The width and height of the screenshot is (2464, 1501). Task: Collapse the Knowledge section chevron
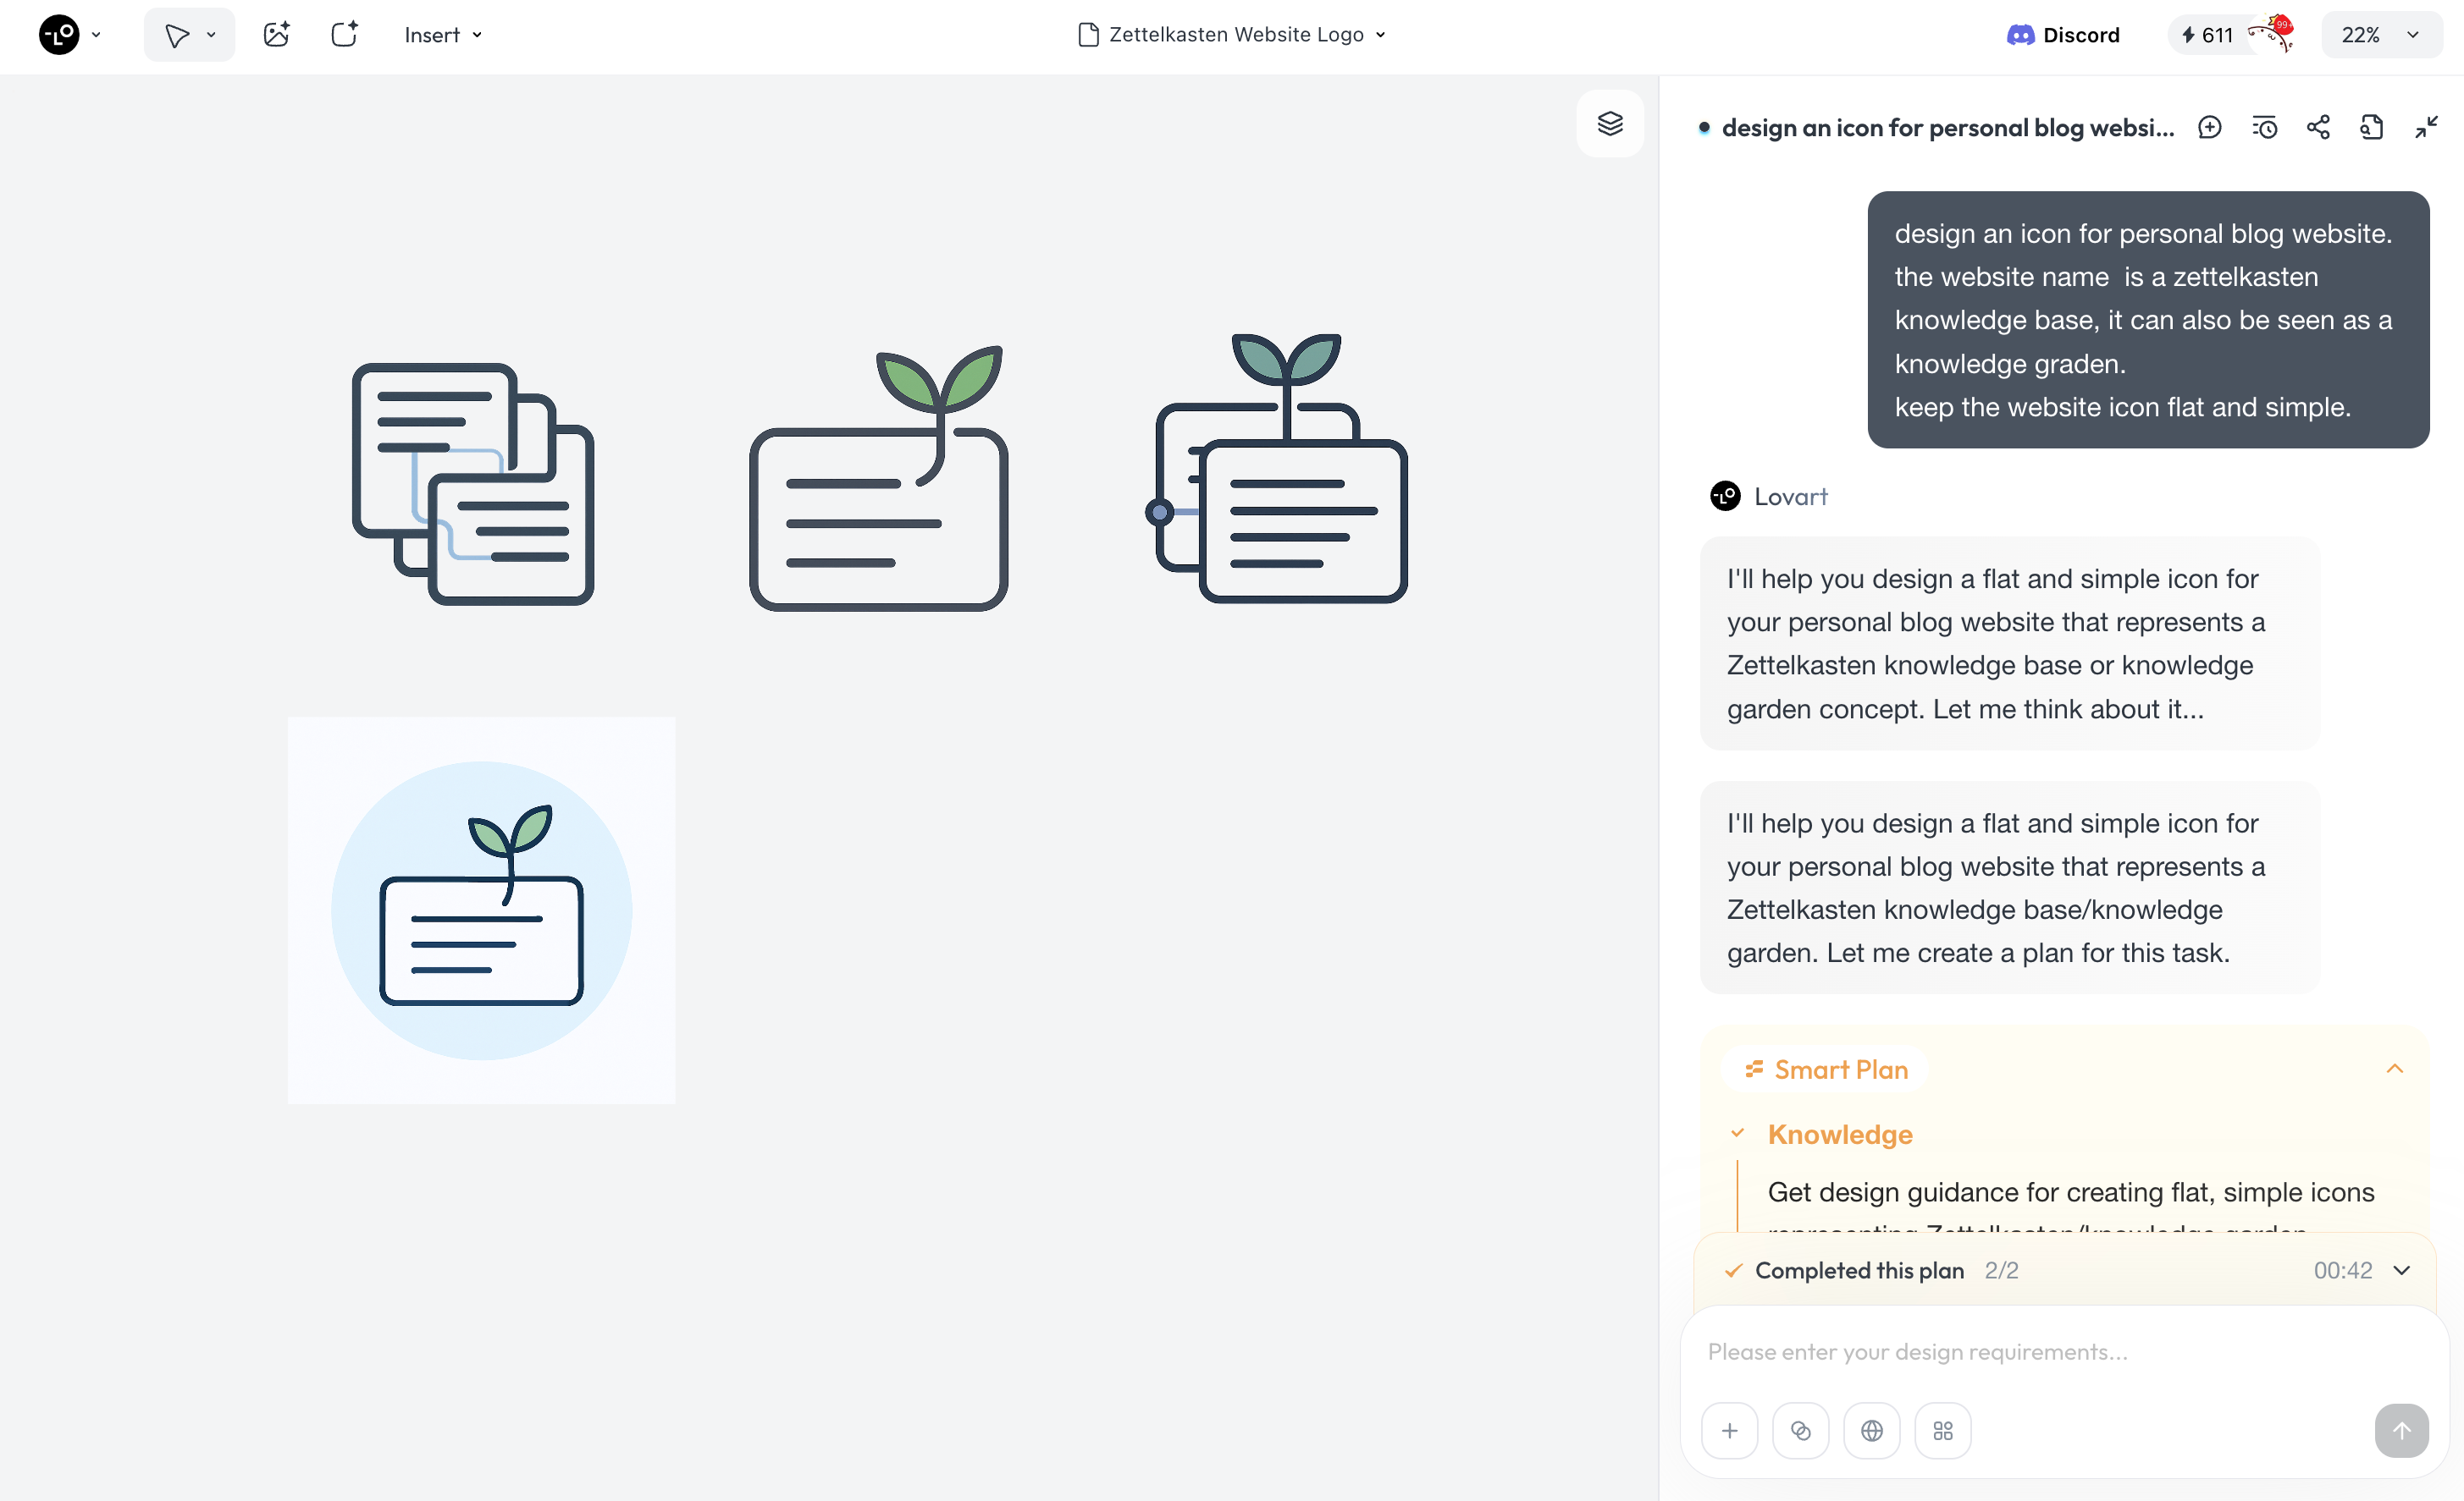(x=1738, y=1133)
